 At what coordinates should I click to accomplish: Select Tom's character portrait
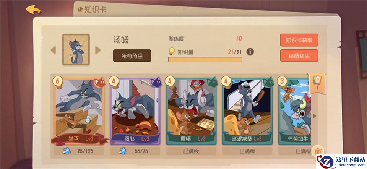point(76,49)
